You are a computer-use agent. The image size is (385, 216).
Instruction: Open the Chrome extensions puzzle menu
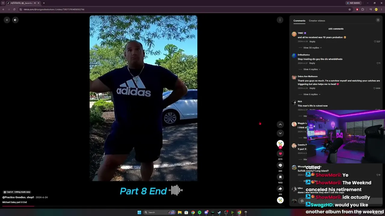363,9
